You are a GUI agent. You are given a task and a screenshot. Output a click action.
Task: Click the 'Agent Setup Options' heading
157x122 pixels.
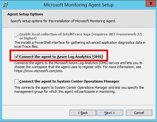point(25,14)
